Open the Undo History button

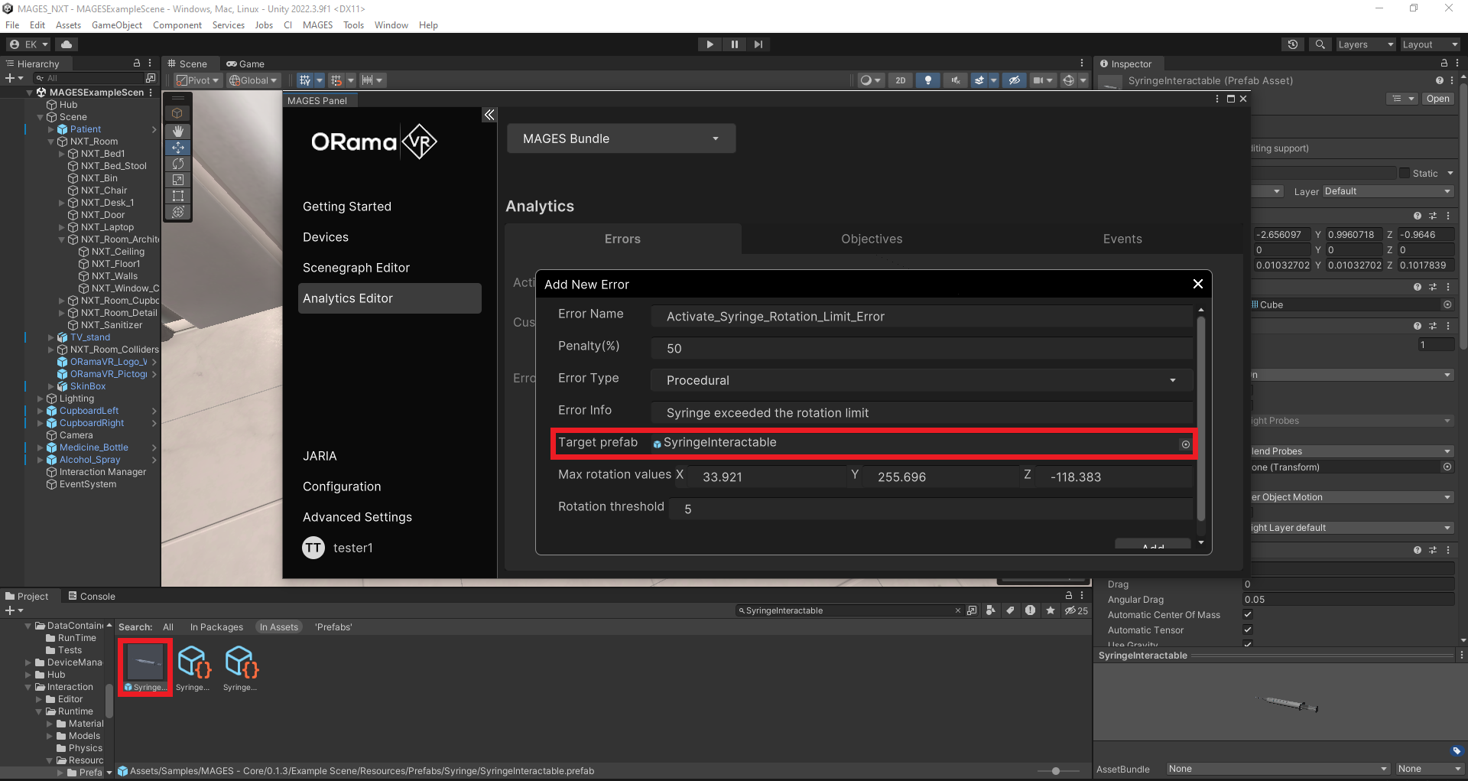coord(1292,44)
